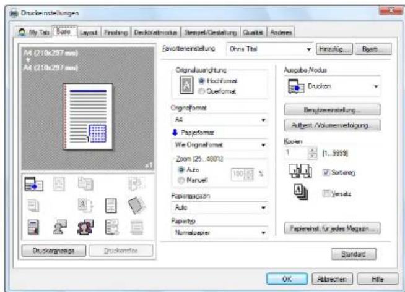Click the page preview thumbnail
This screenshot has height=292, width=405.
pyautogui.click(x=88, y=117)
